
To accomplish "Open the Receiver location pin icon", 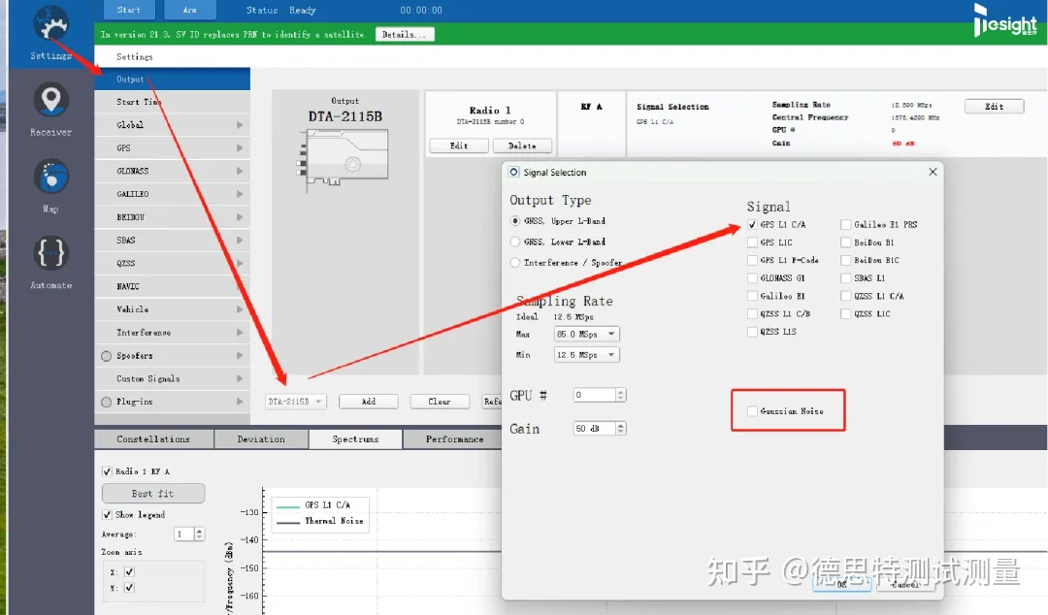I will tap(50, 100).
